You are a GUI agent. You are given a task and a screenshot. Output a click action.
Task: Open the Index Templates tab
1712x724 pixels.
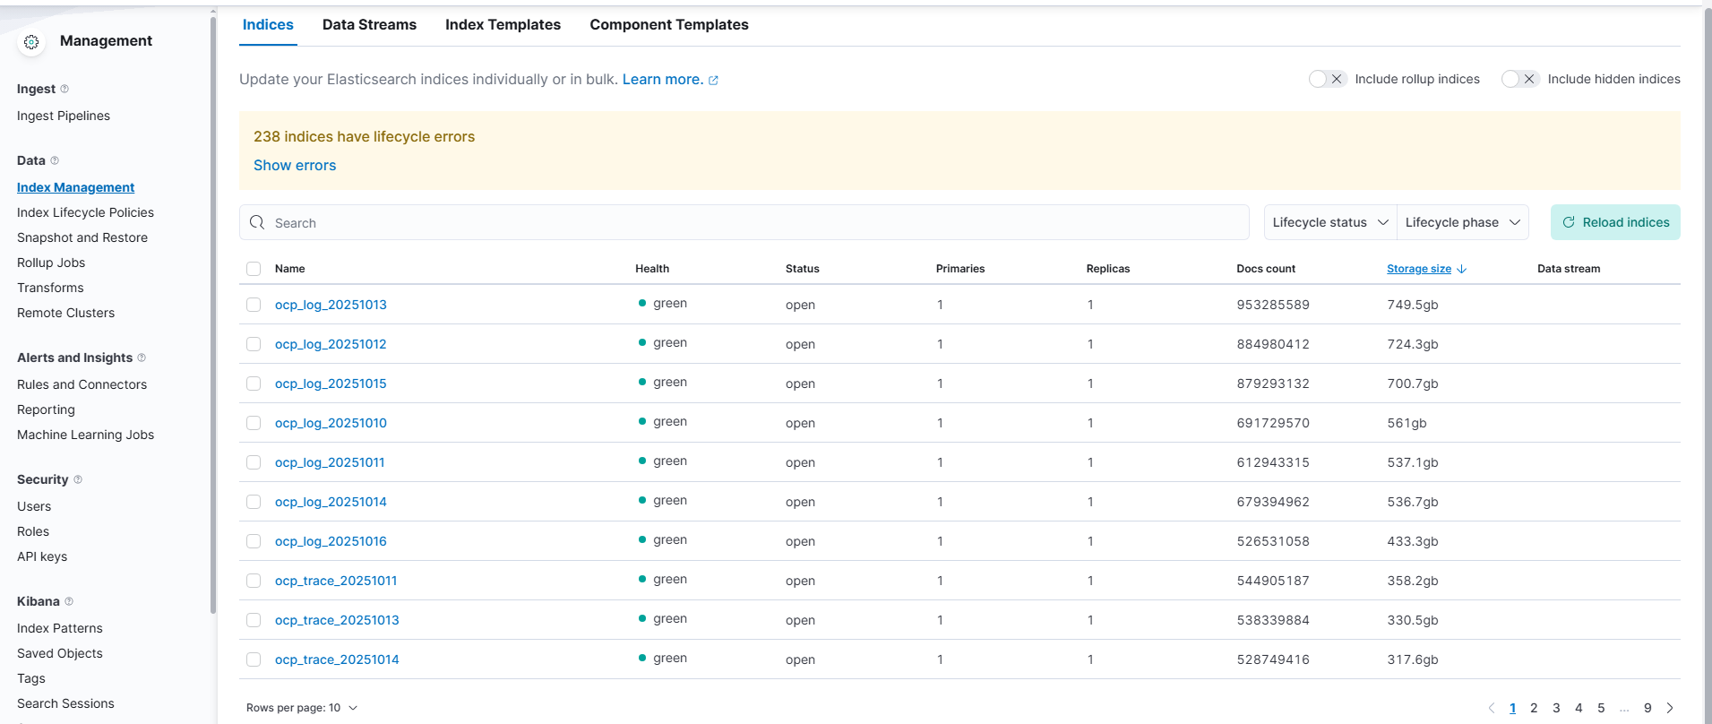pos(503,24)
